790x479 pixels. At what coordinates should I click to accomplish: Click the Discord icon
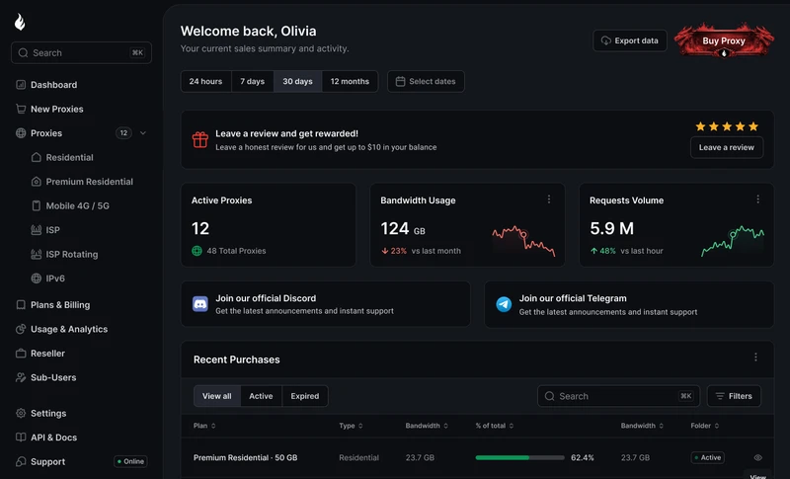200,304
